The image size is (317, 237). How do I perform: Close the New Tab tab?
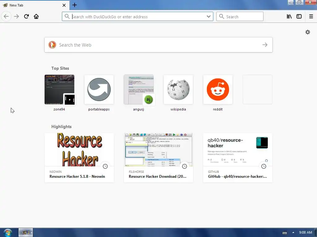click(64, 5)
